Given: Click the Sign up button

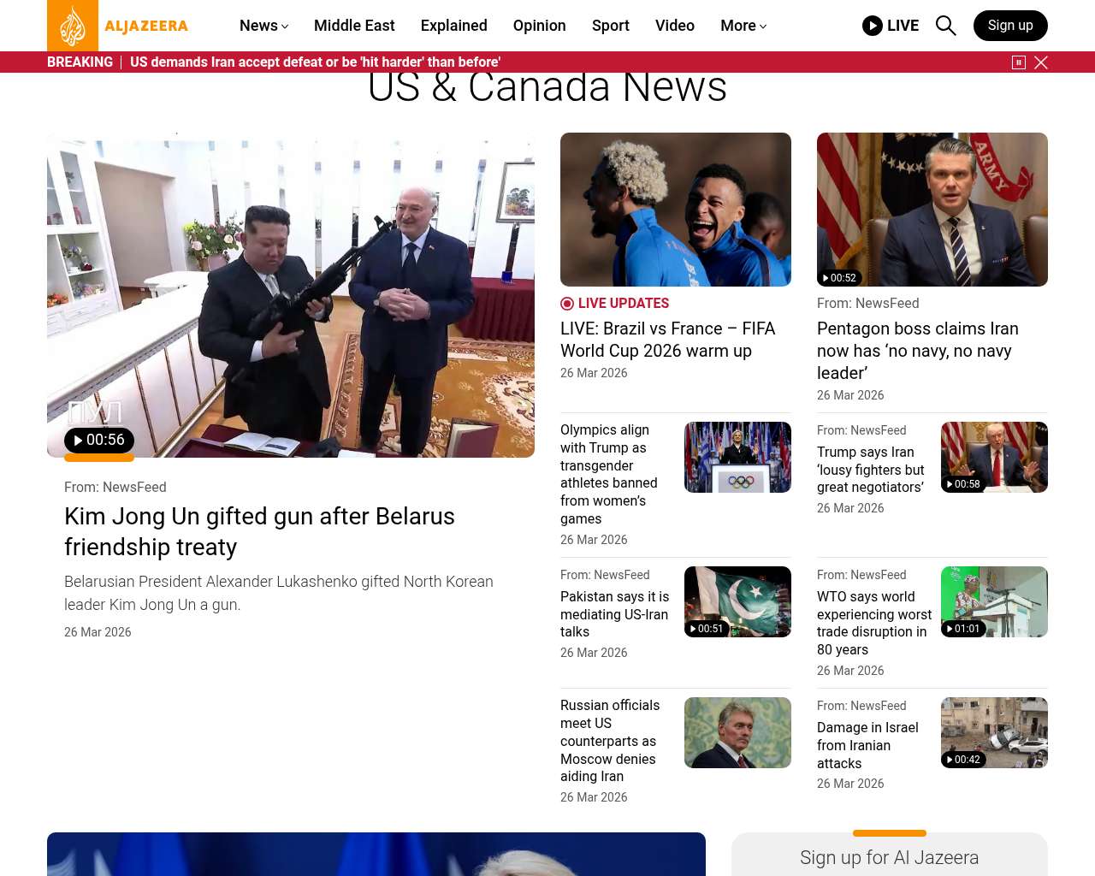Looking at the screenshot, I should [x=1010, y=26].
